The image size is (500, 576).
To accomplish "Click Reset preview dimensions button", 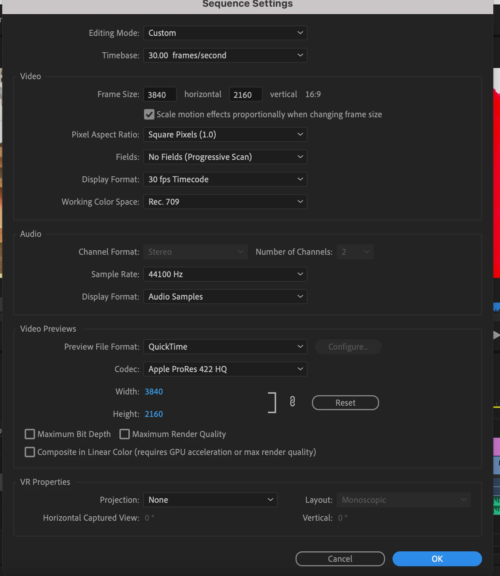I will tap(346, 403).
